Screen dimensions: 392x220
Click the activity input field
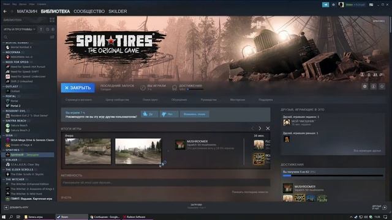click(165, 183)
